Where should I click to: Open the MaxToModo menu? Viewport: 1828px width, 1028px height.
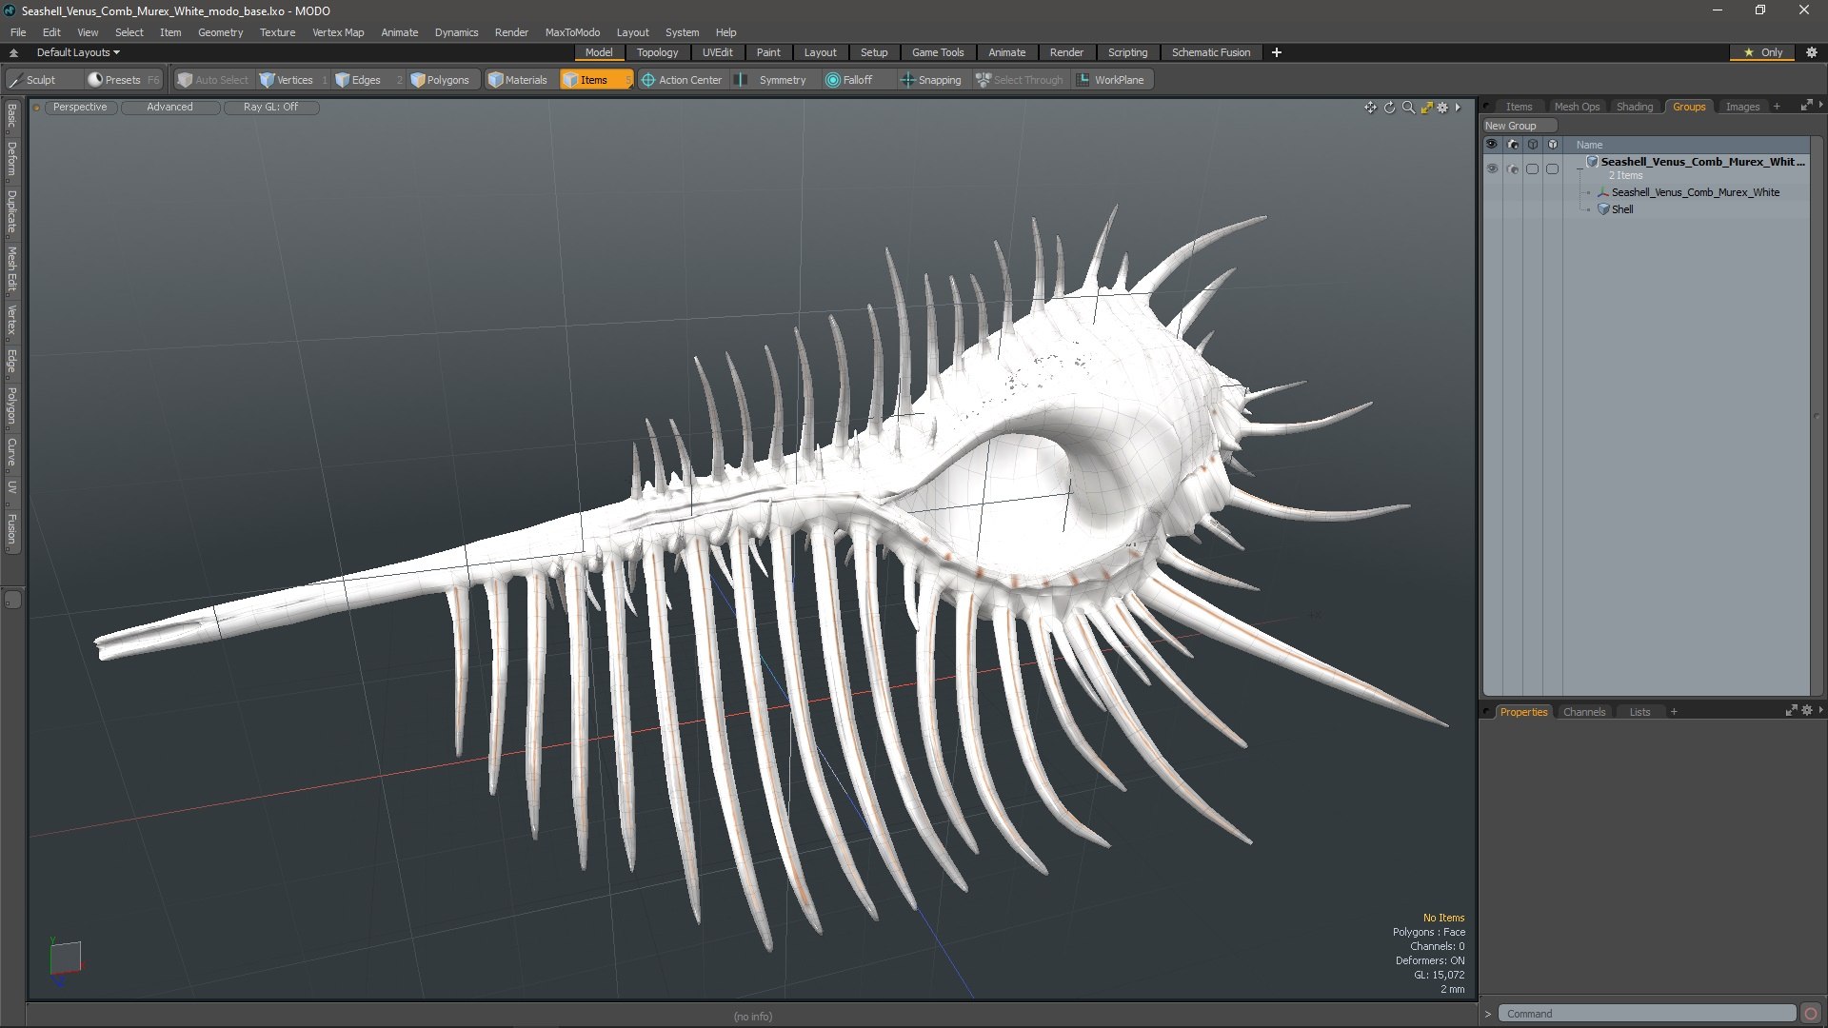572,32
